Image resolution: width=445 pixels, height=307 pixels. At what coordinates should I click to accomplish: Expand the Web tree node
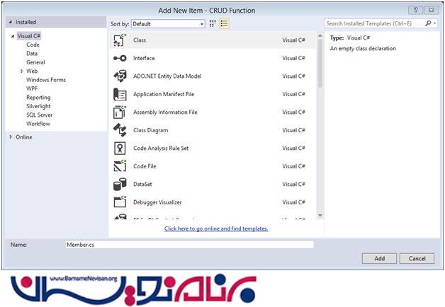(x=22, y=71)
